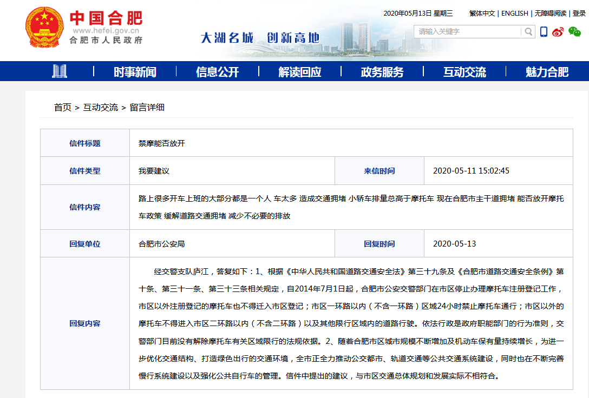Open 解读回应 menu

point(300,71)
